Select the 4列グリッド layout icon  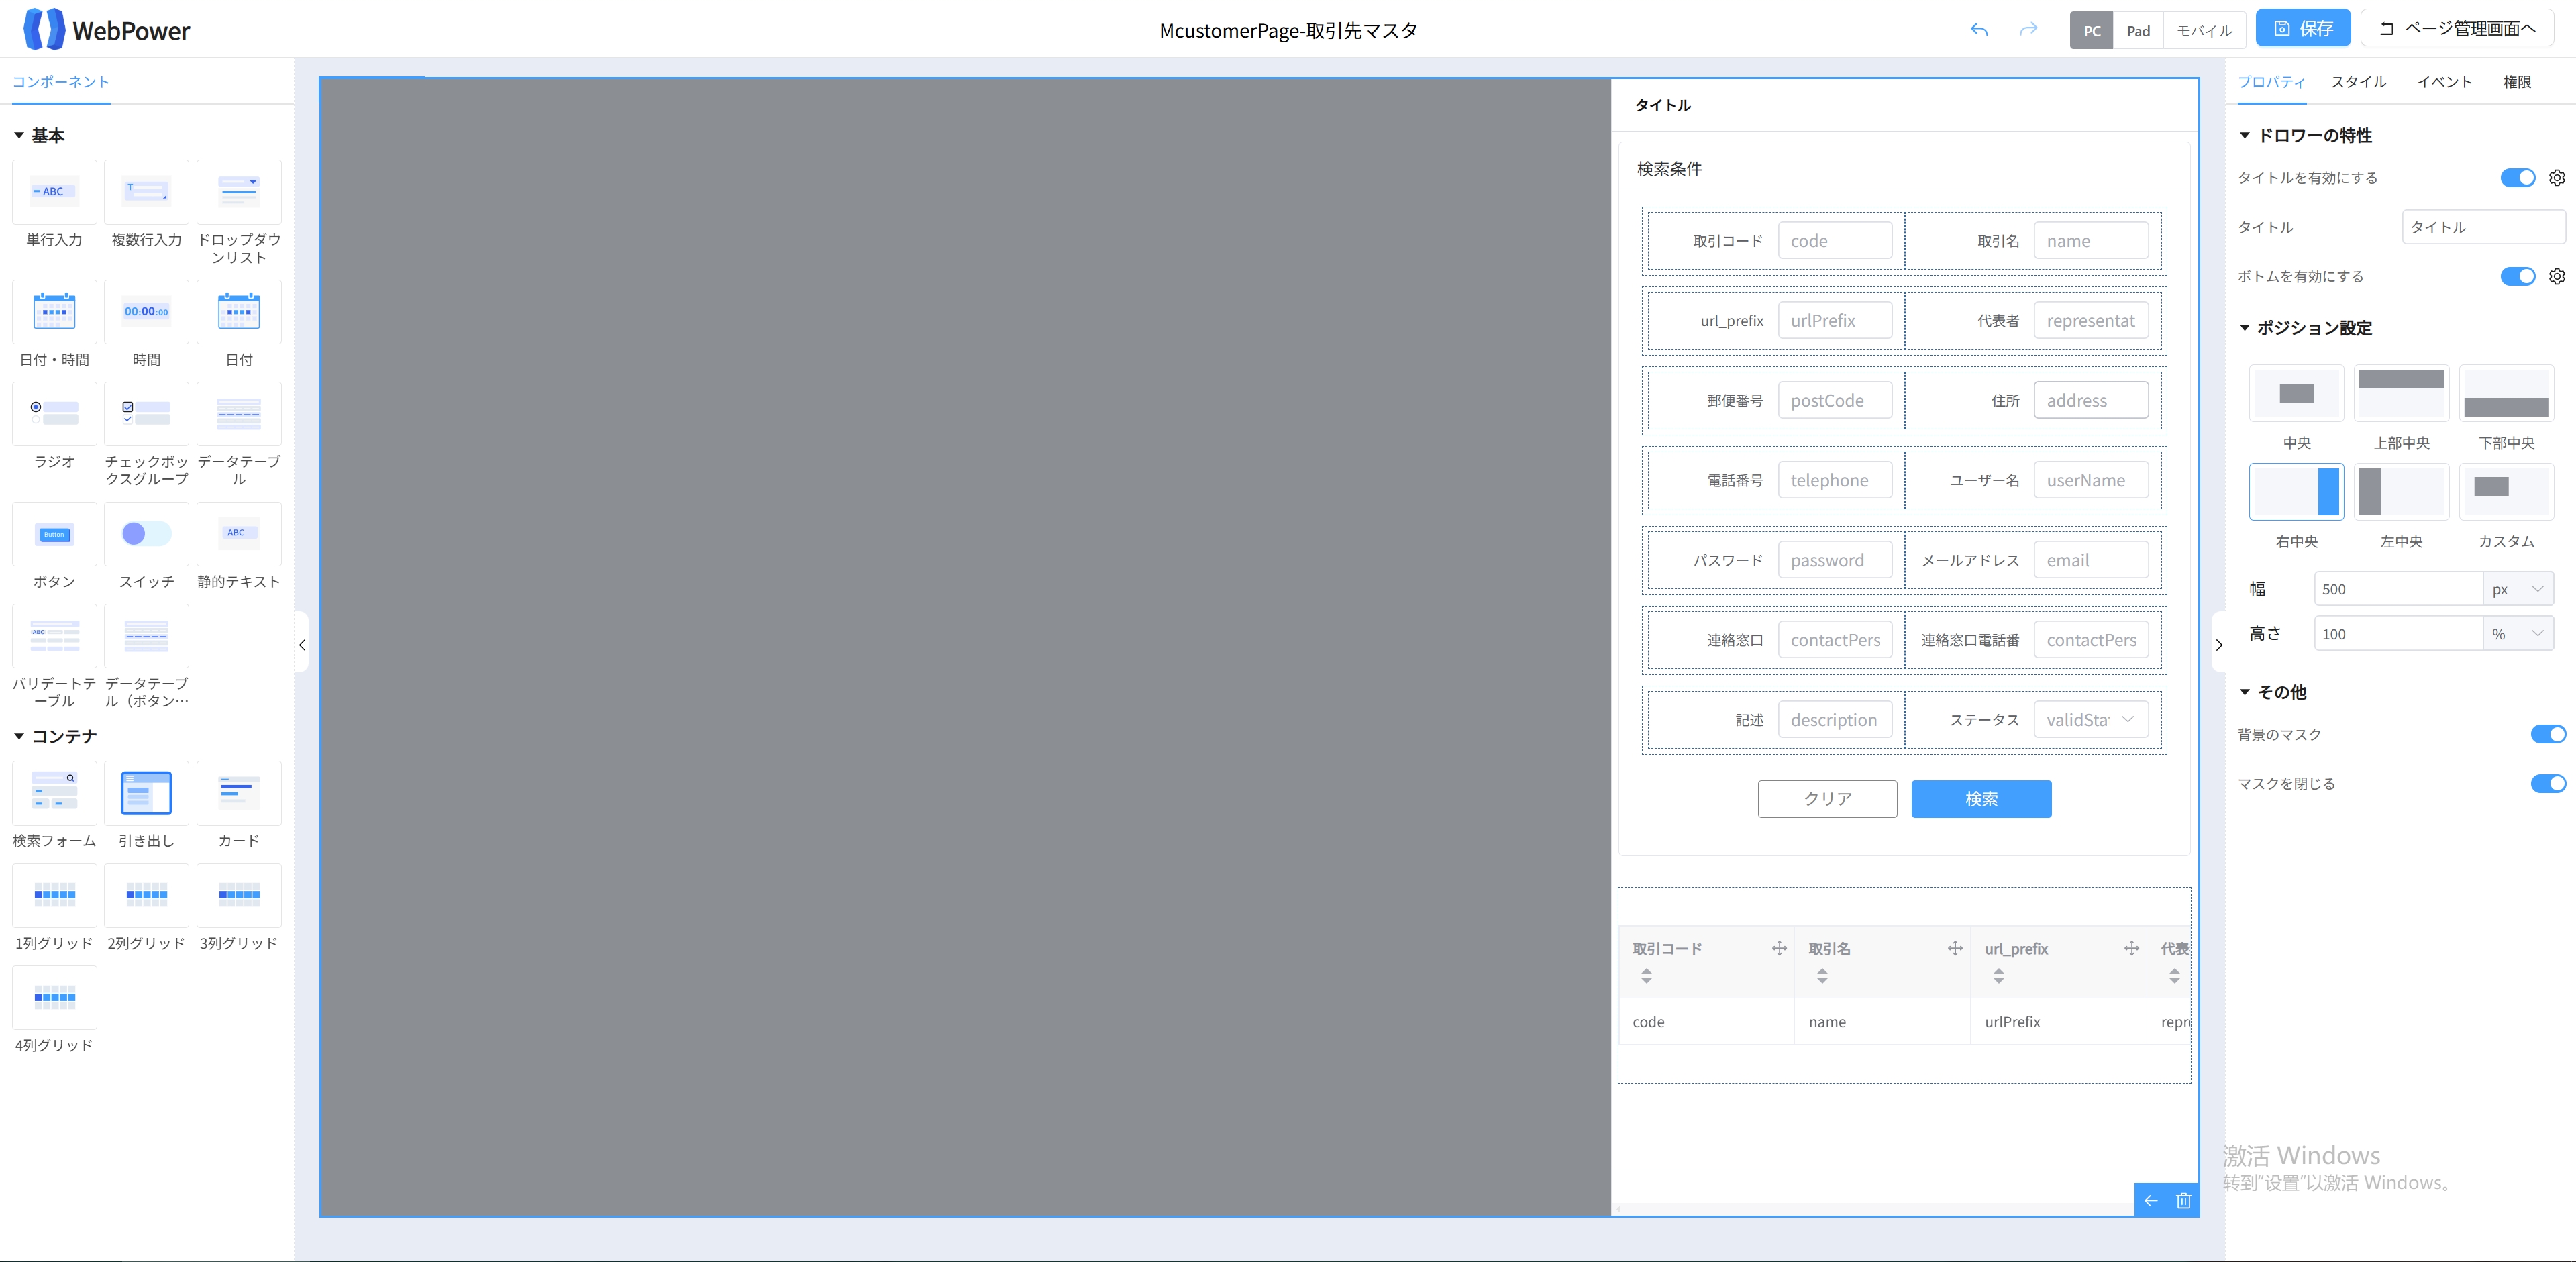pyautogui.click(x=54, y=997)
